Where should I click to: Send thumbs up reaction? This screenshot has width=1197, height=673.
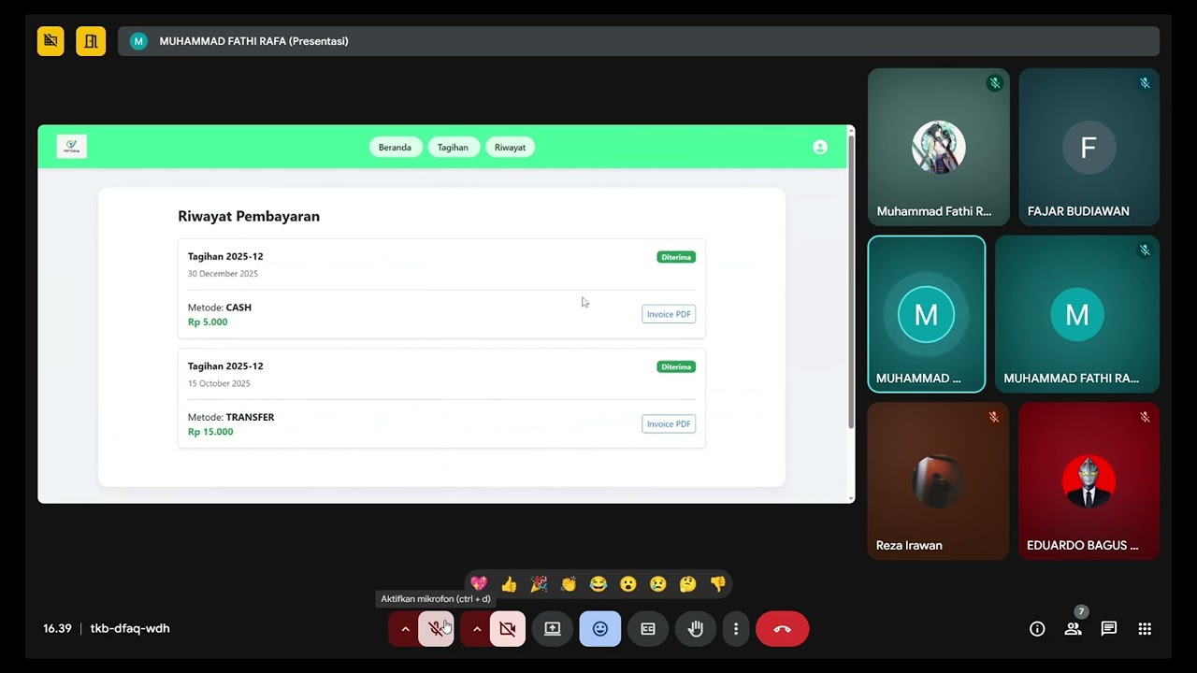509,584
